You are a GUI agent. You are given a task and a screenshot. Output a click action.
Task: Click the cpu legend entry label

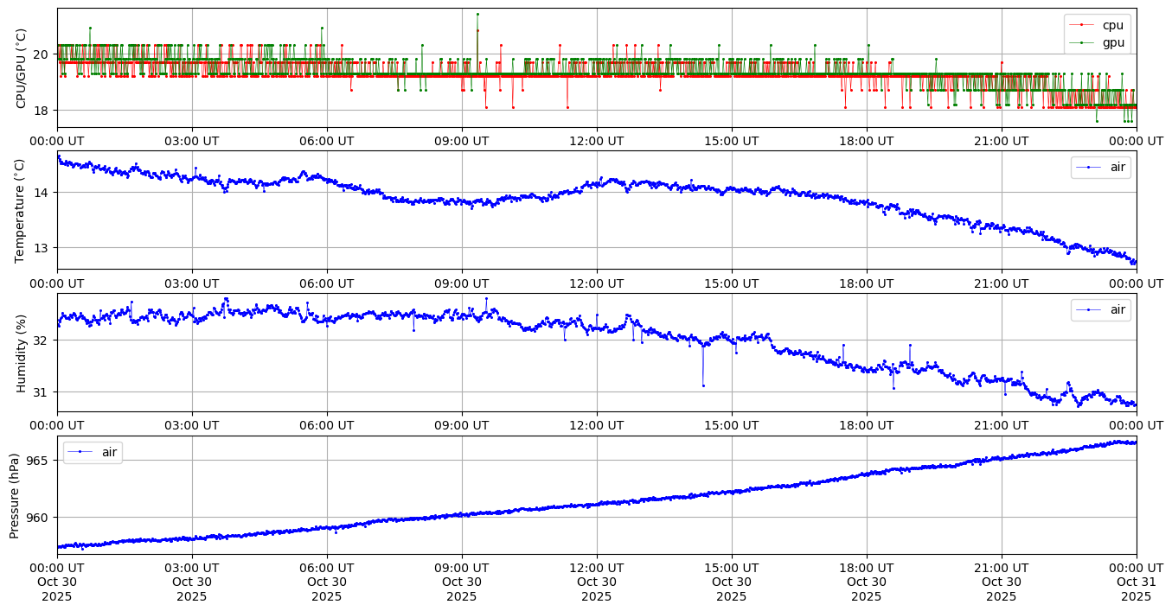click(x=1111, y=25)
